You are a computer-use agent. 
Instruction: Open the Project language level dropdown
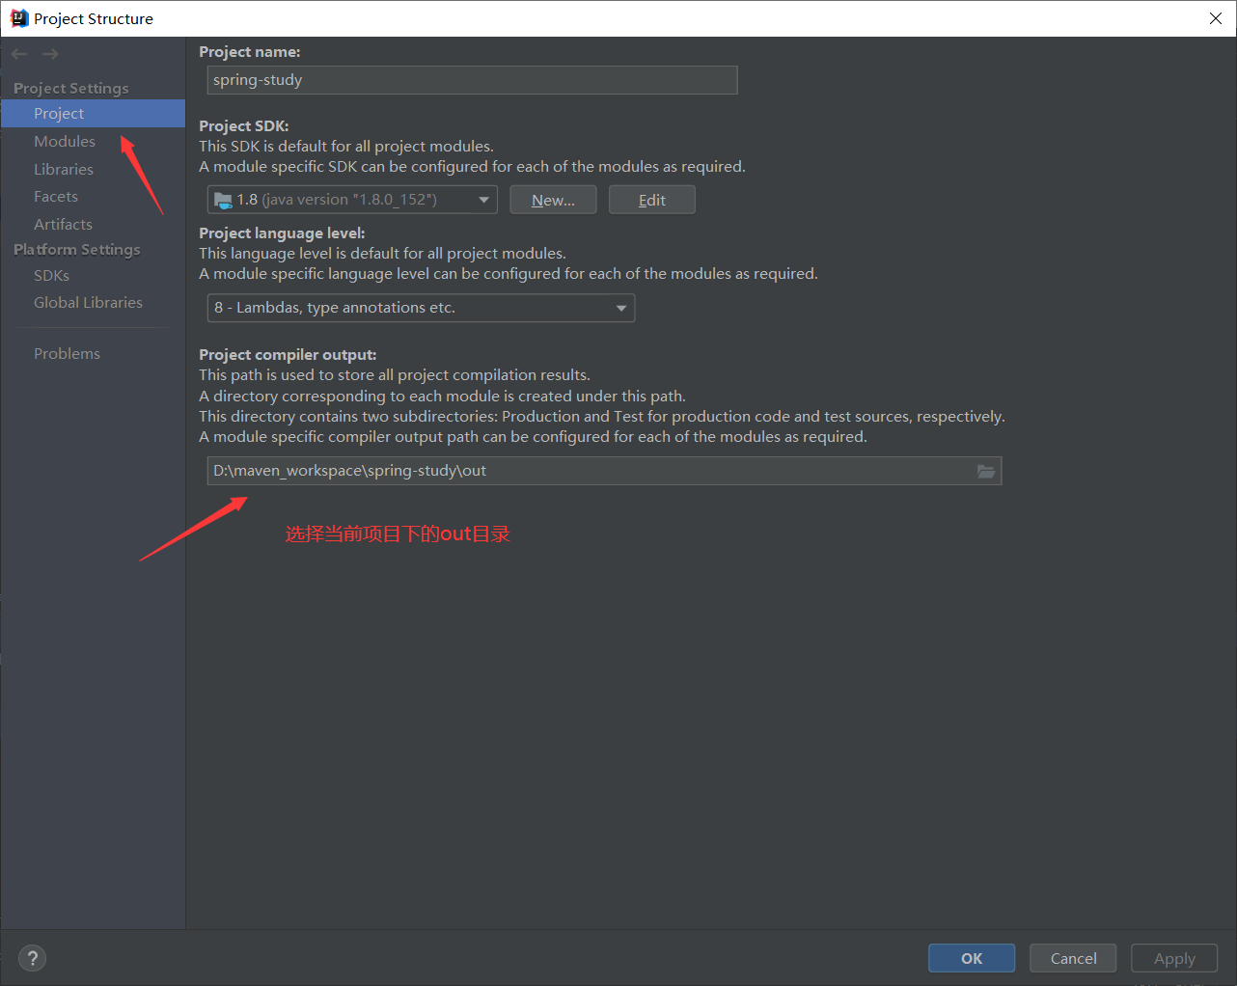click(x=421, y=308)
